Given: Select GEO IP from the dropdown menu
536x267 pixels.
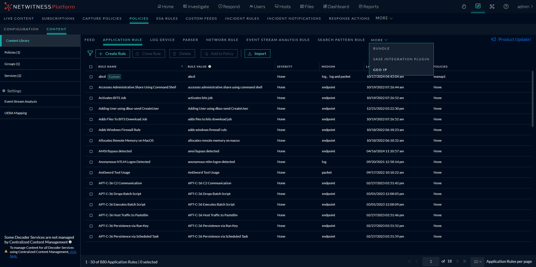Looking at the screenshot, I should tap(380, 70).
